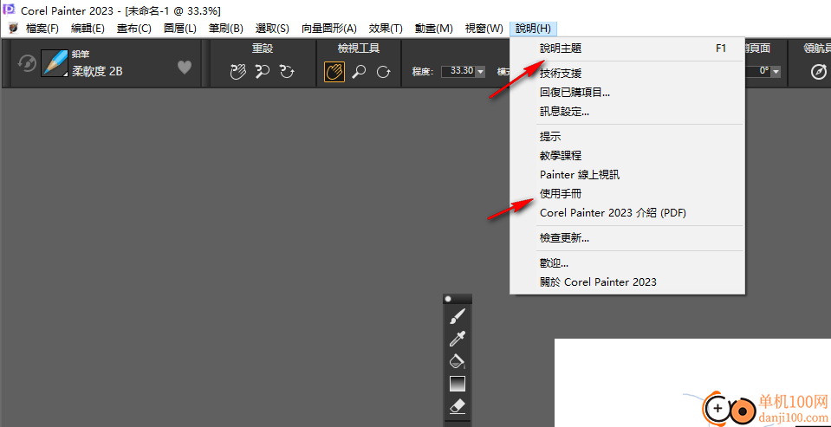
Task: Select the Paint Bucket tool
Action: click(x=457, y=361)
